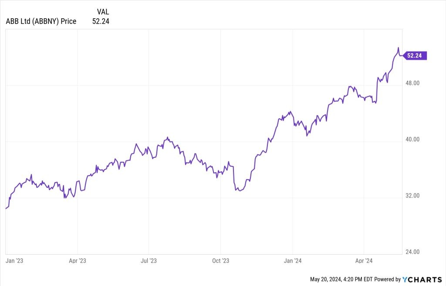Click the EDT timezone text in footer
The height and width of the screenshot is (286, 446).
369,279
